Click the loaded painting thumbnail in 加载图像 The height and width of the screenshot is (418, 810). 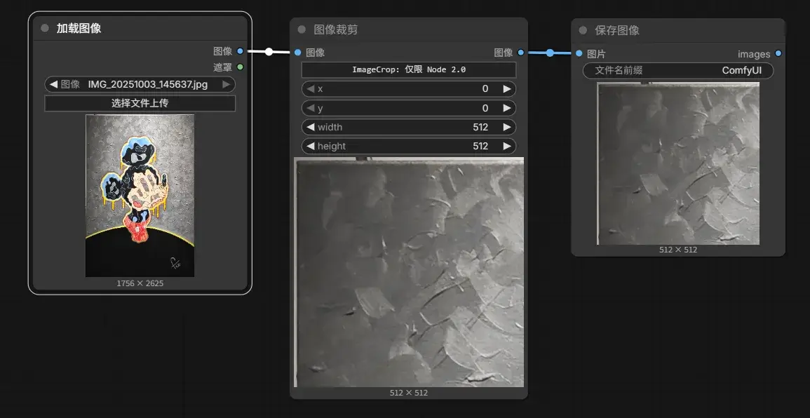click(140, 195)
